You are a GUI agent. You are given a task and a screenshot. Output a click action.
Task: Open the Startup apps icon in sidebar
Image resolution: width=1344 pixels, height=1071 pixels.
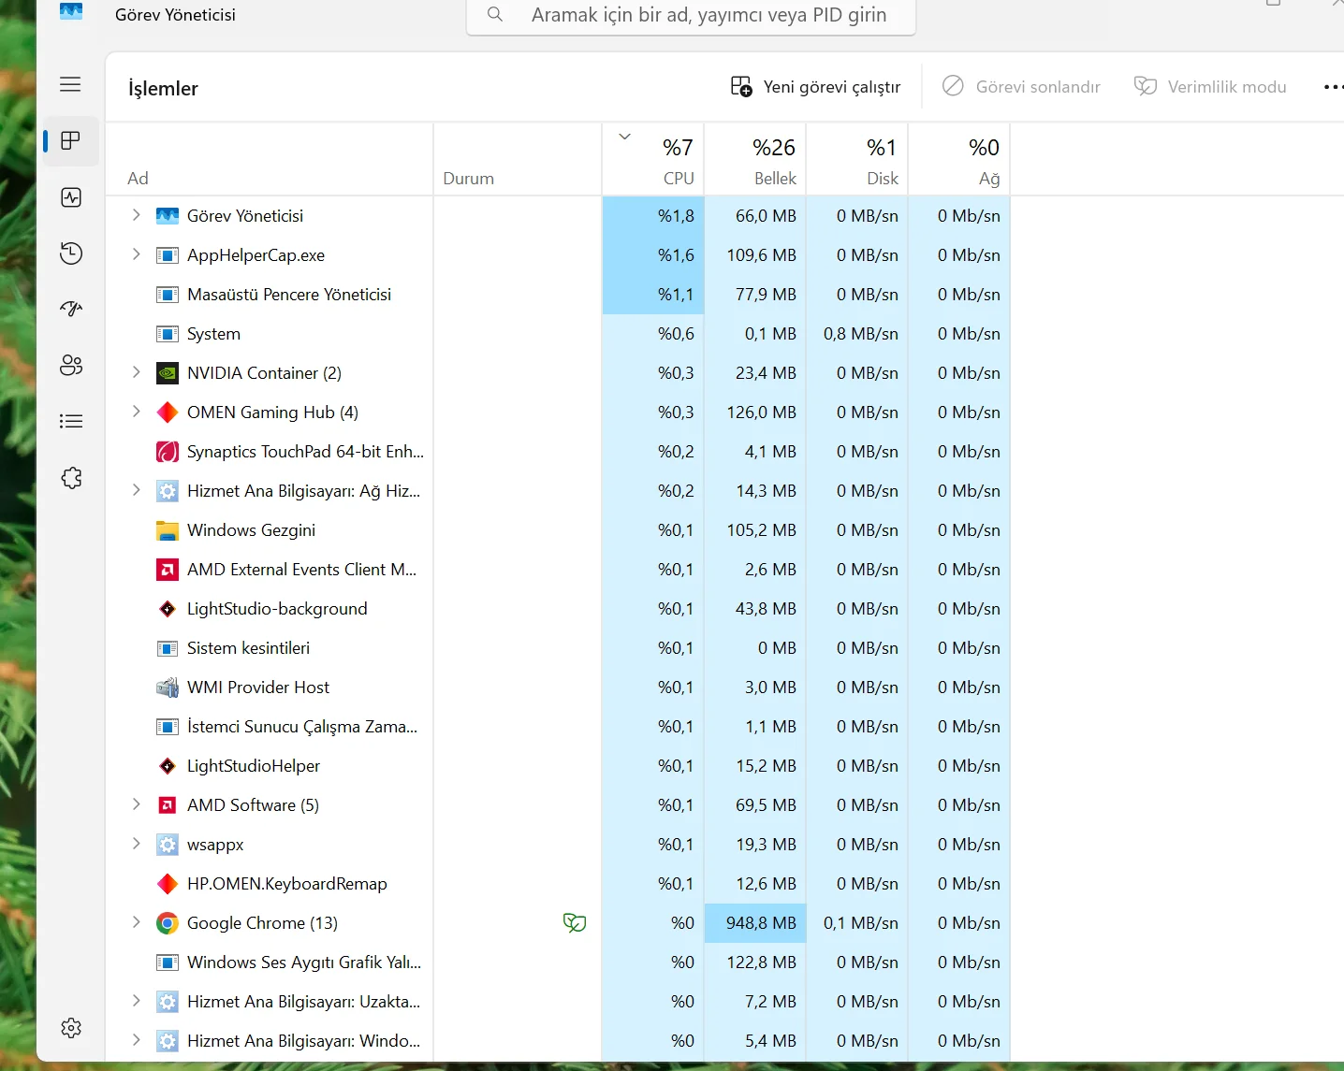tap(71, 309)
